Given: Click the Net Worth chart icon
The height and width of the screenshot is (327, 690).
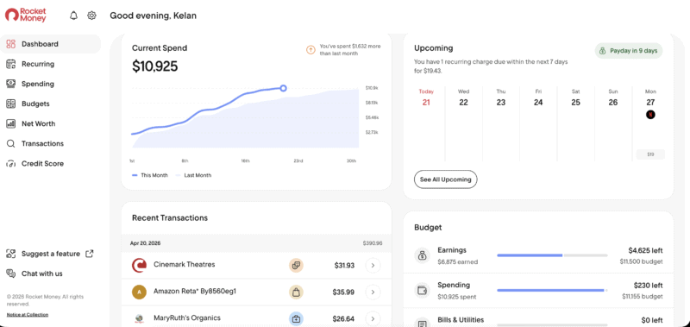Looking at the screenshot, I should click(x=11, y=123).
